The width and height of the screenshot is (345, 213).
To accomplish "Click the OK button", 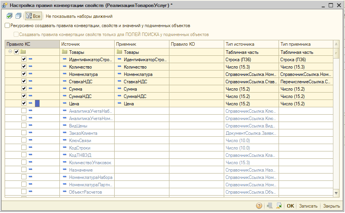I will point(290,206).
